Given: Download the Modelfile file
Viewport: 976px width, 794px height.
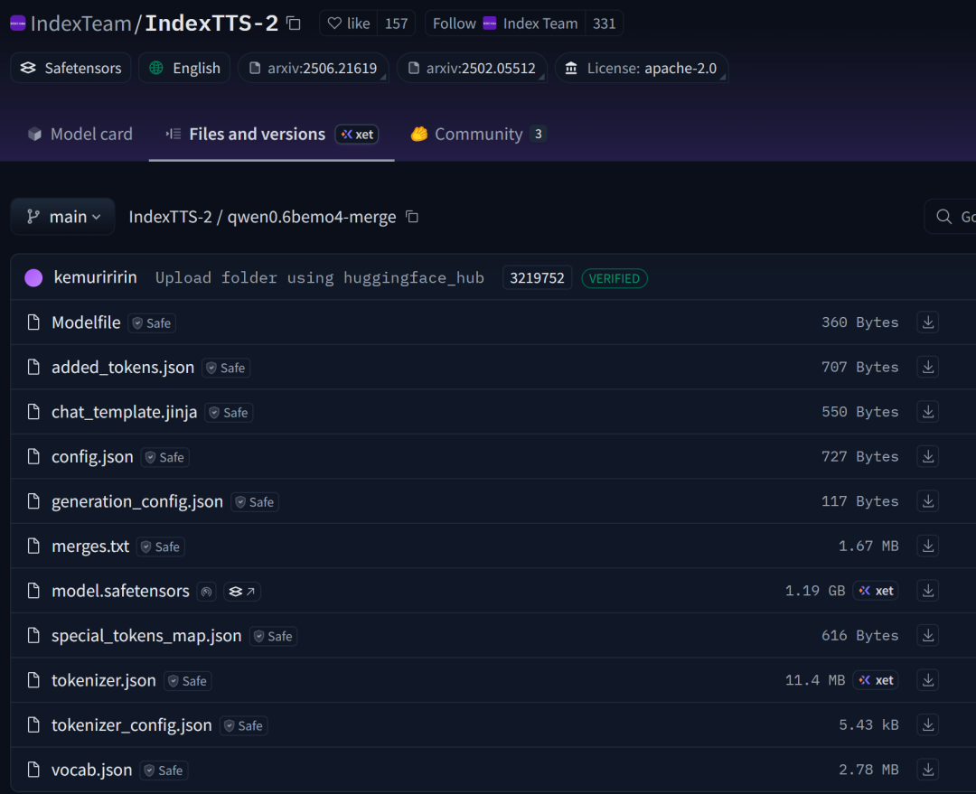Looking at the screenshot, I should [927, 322].
